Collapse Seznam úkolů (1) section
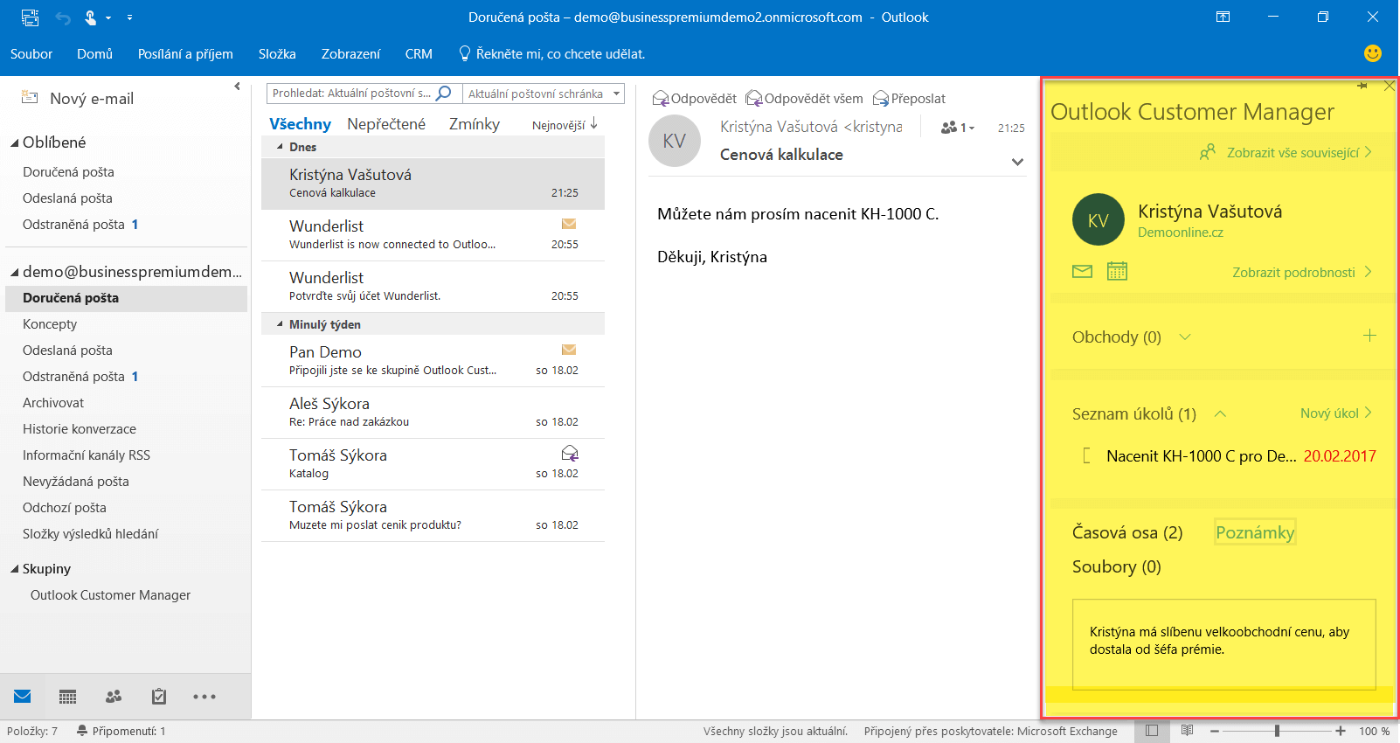The height and width of the screenshot is (743, 1400). [1220, 414]
